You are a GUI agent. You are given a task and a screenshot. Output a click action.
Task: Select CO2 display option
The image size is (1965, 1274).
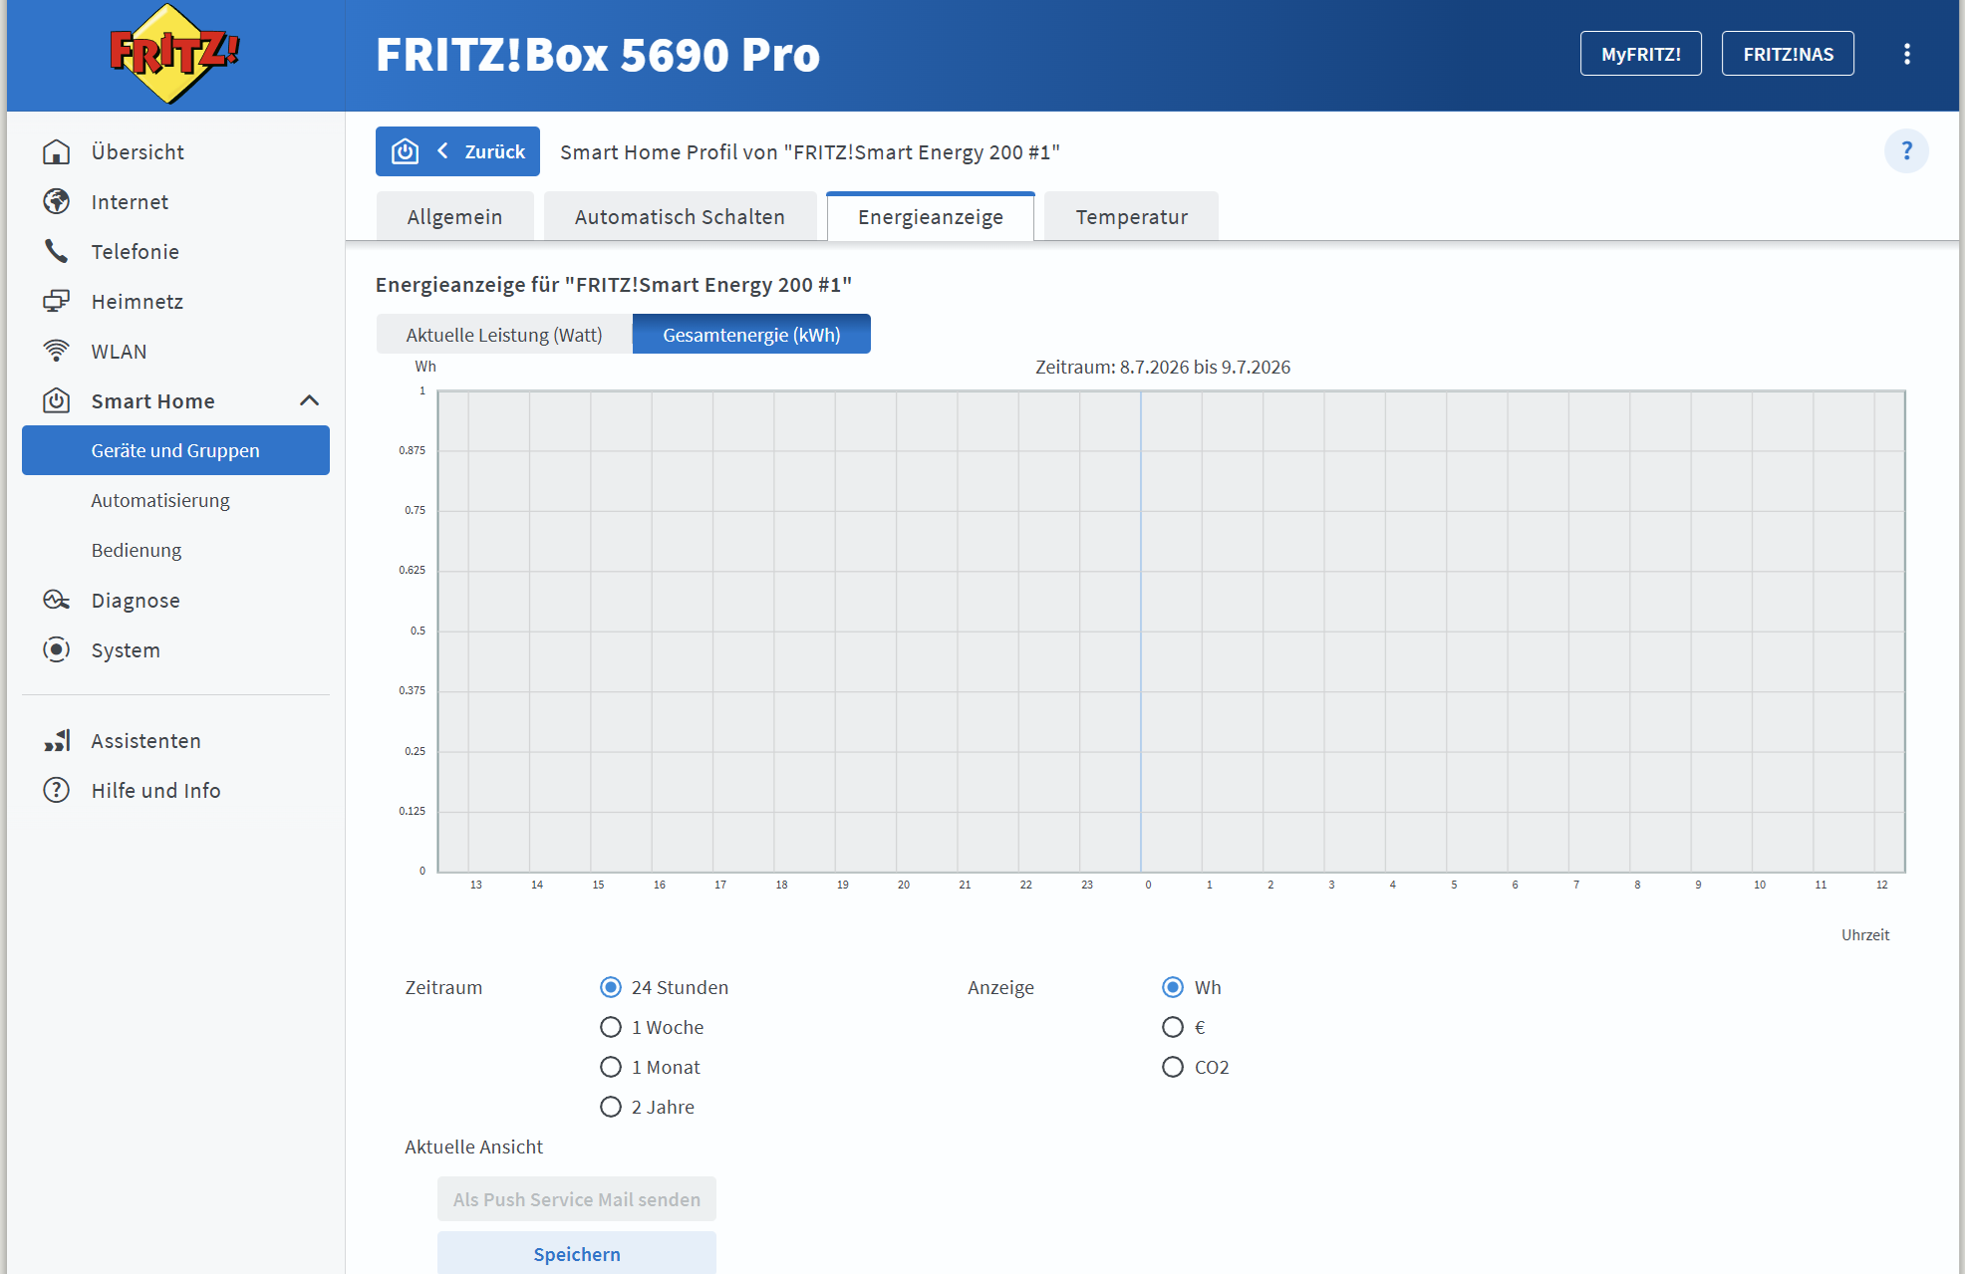pyautogui.click(x=1173, y=1067)
